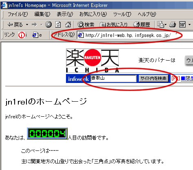
Task: Click the Back (戻る) arrow button
Action: point(15,25)
